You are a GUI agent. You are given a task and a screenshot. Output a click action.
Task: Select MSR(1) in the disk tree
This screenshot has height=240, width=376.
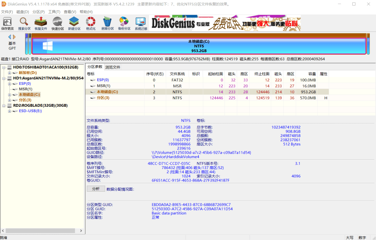click(26, 89)
